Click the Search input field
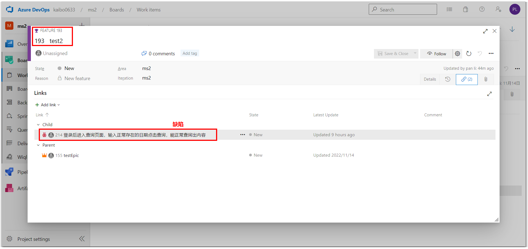The width and height of the screenshot is (528, 249). pyautogui.click(x=403, y=9)
